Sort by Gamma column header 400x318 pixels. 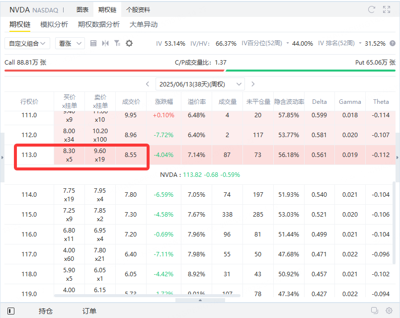point(350,102)
